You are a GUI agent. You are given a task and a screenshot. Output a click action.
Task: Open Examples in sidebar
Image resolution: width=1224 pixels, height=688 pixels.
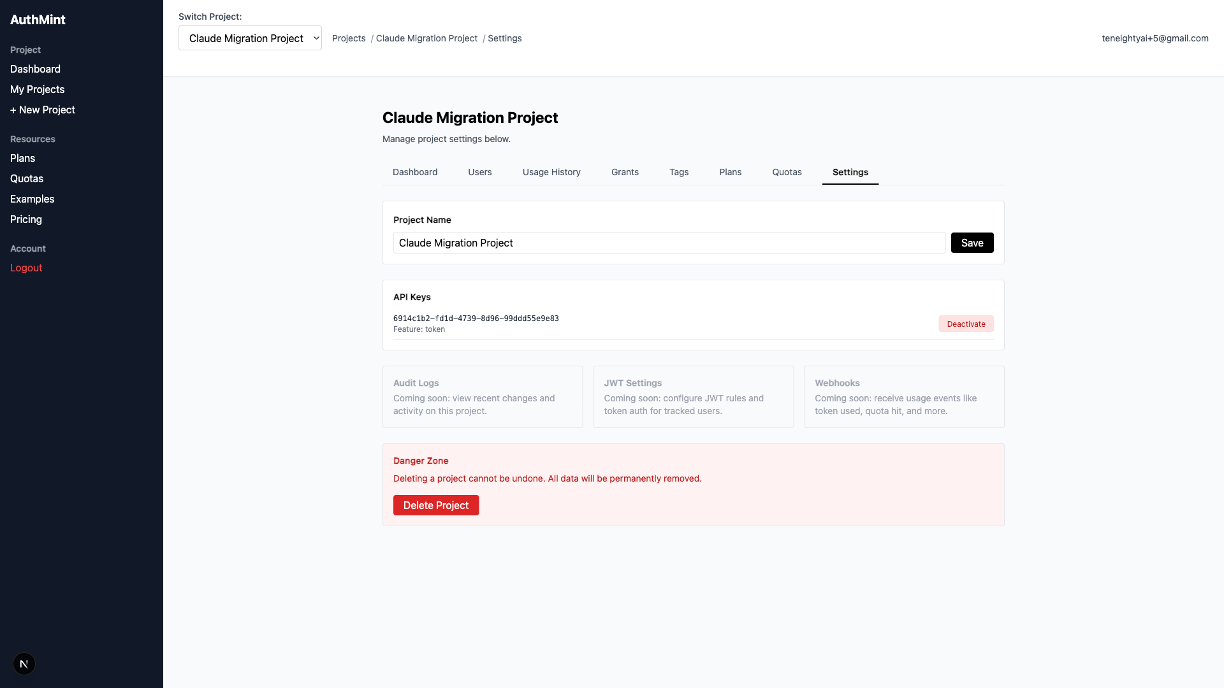(x=32, y=199)
